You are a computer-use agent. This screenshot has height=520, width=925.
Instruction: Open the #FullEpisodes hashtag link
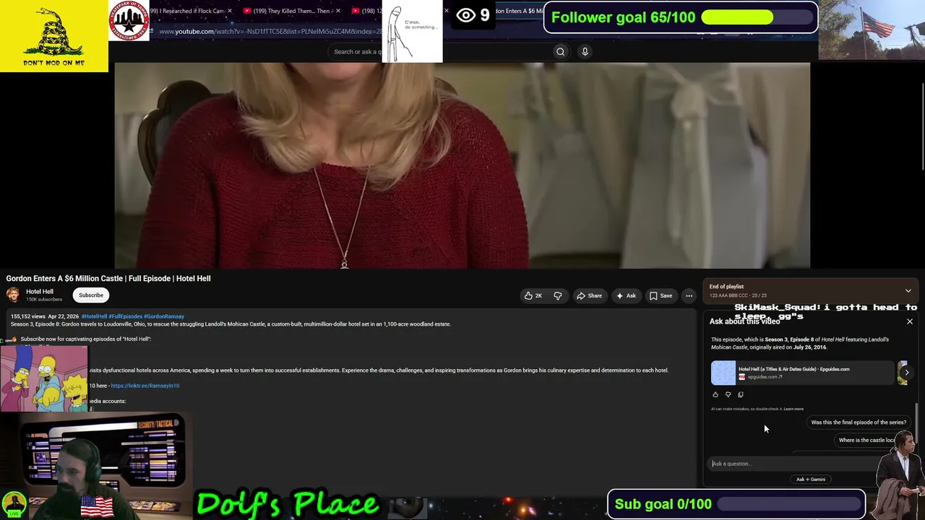click(x=126, y=316)
